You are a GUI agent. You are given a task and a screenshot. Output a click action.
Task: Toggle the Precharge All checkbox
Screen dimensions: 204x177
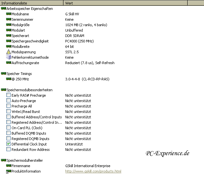point(8,106)
